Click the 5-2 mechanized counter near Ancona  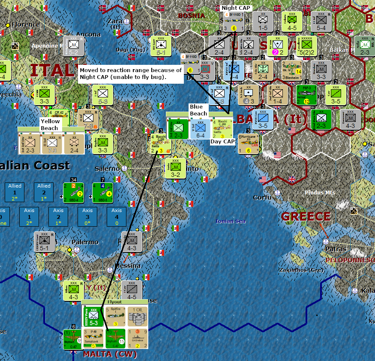coord(73,46)
